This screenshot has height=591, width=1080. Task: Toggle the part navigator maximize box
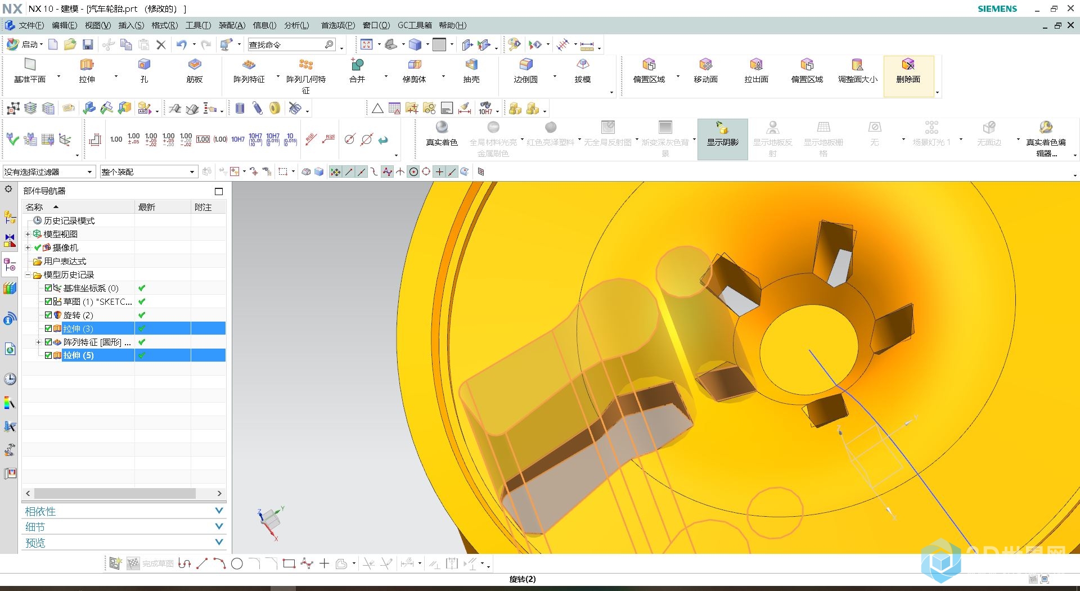219,191
